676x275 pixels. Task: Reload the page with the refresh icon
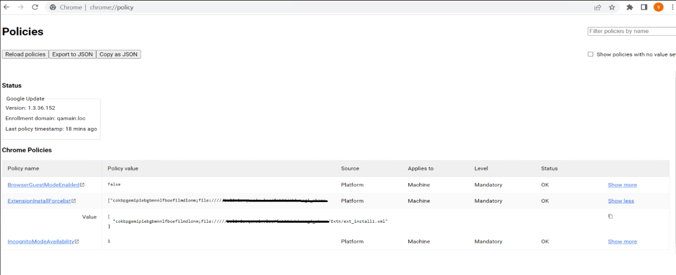click(35, 7)
